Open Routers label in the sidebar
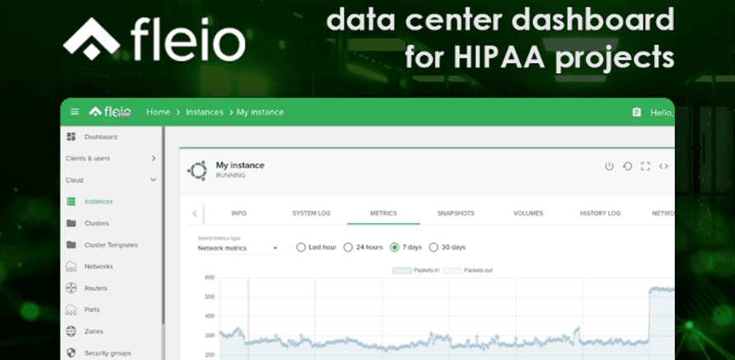The image size is (735, 360). click(96, 288)
